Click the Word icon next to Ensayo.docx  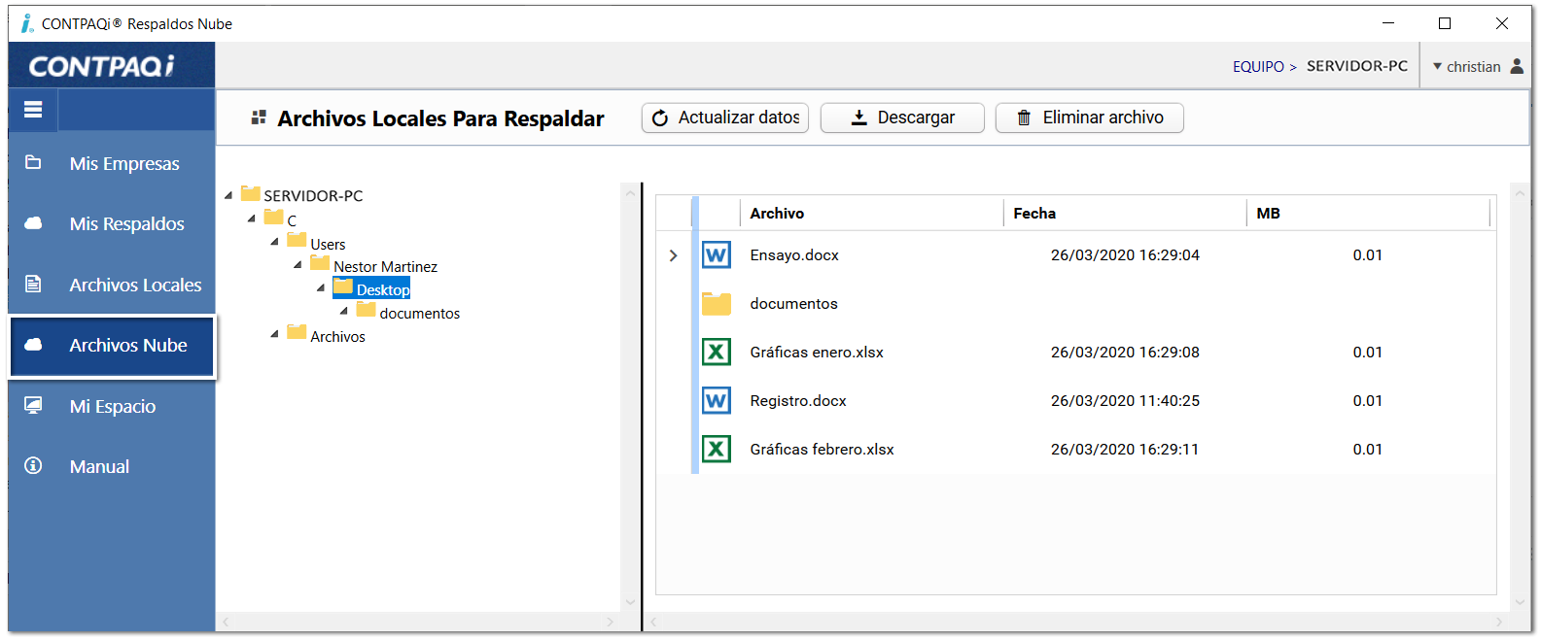point(716,255)
